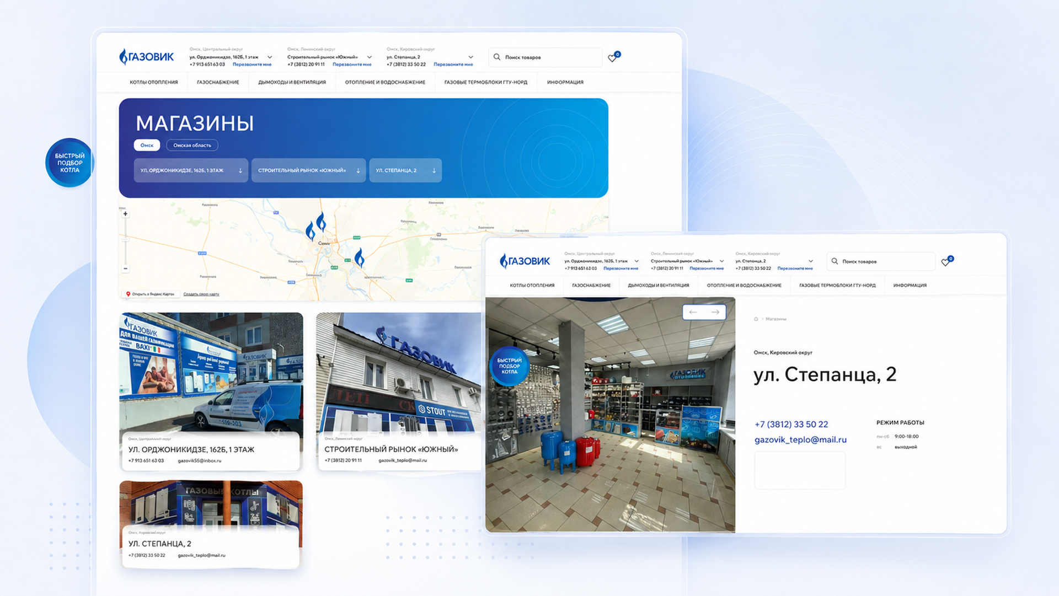The width and height of the screenshot is (1059, 596).
Task: Show next store photo with right arrow
Action: (715, 312)
